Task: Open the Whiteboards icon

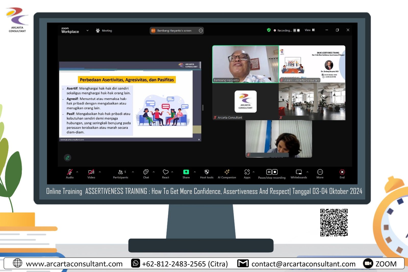Action: pos(299,172)
